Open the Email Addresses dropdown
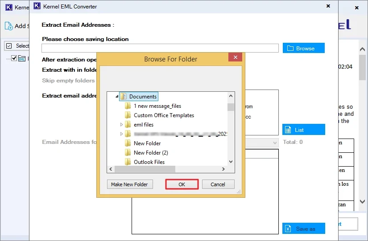 coord(275,142)
